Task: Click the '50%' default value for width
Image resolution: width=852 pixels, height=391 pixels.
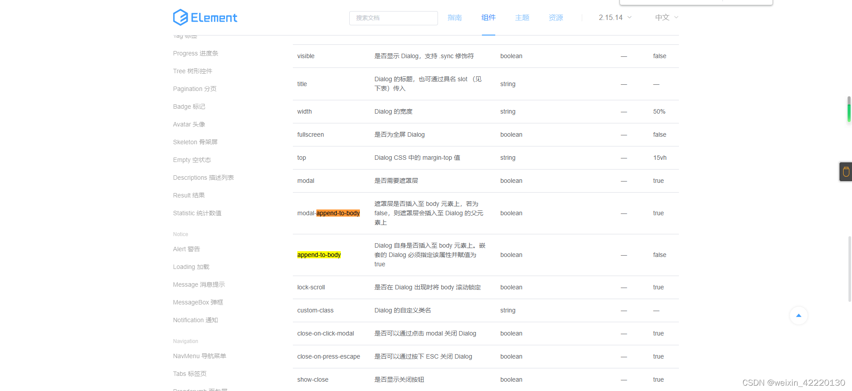Action: (x=659, y=111)
